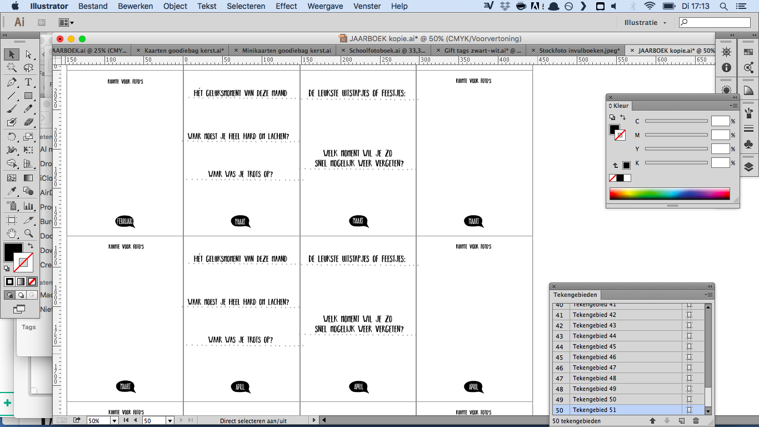
Task: Select the Eraser tool
Action: pos(28,122)
